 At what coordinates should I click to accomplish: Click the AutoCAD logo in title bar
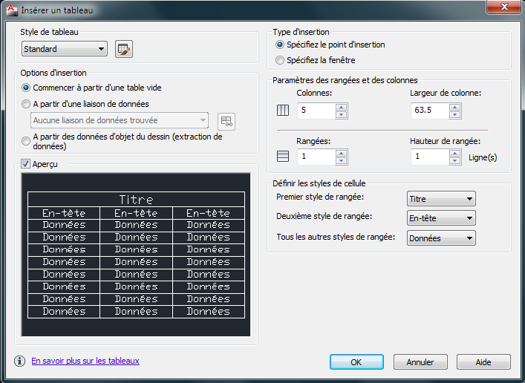(x=11, y=10)
